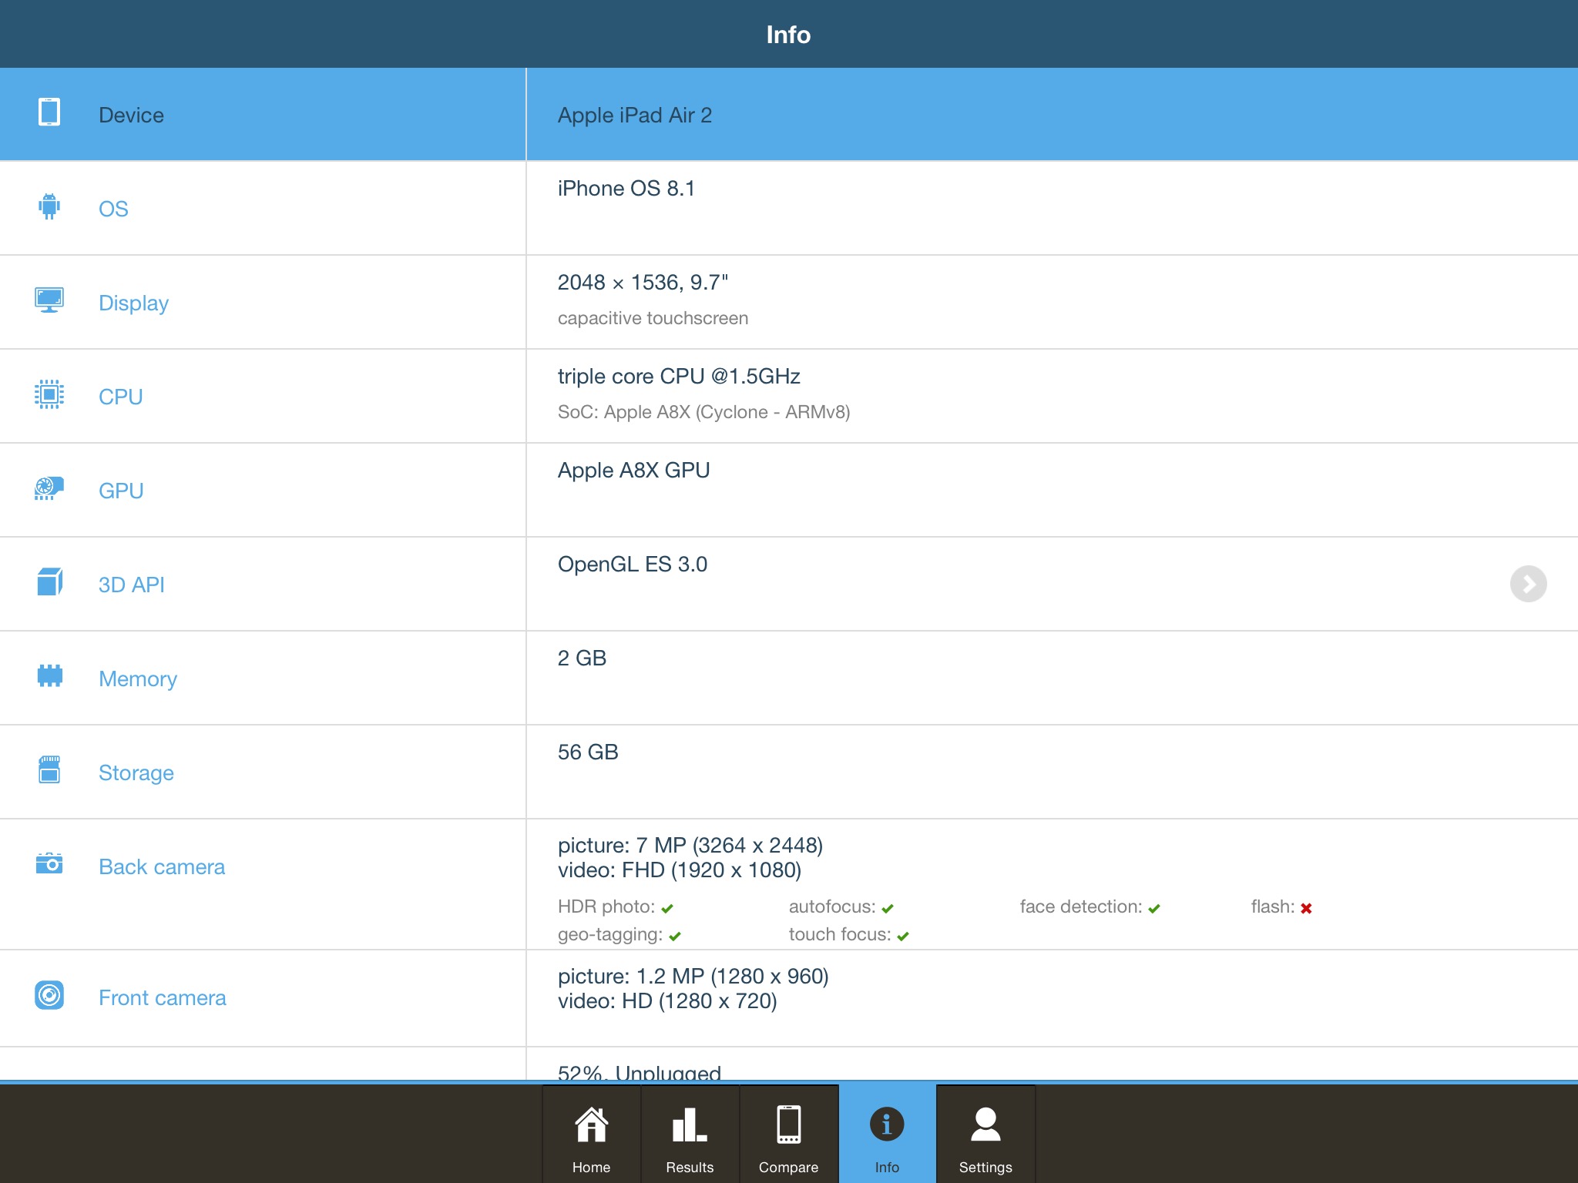Click the HDR photo green checkmark
Screen dimensions: 1578x1183
click(667, 909)
